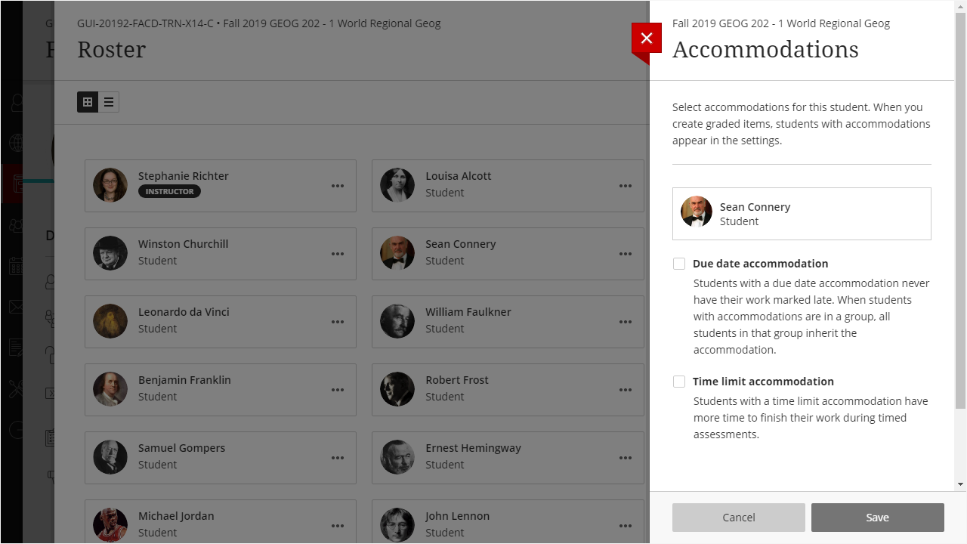Open more options for Benjamin Franklin

(338, 390)
